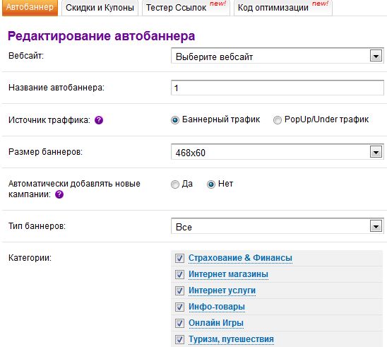
Task: Select Баннерный трафик radio button
Action: pyautogui.click(x=175, y=120)
